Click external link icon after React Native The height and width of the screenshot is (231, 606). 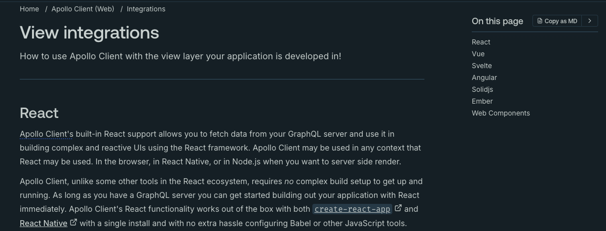coord(74,223)
